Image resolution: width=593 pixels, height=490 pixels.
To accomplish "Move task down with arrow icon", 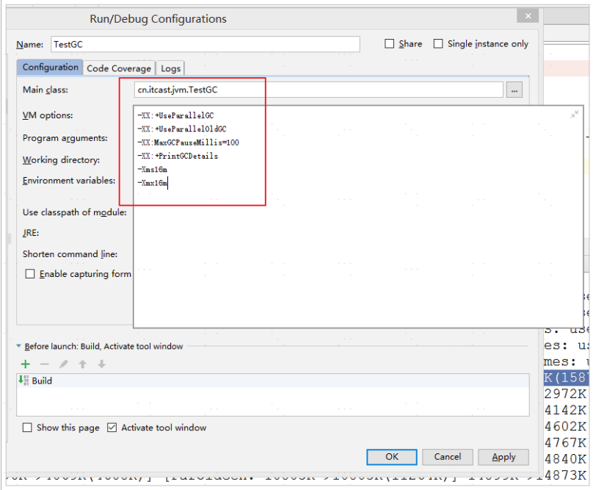I will click(101, 364).
